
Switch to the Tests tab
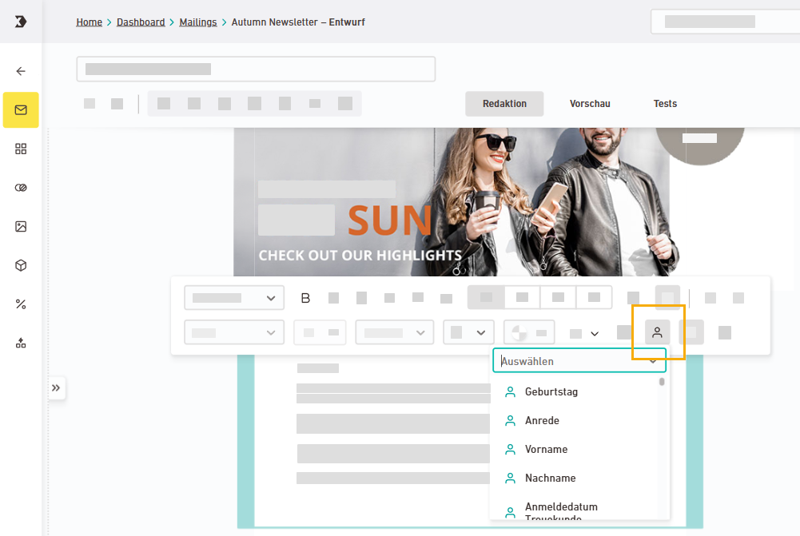click(x=665, y=104)
